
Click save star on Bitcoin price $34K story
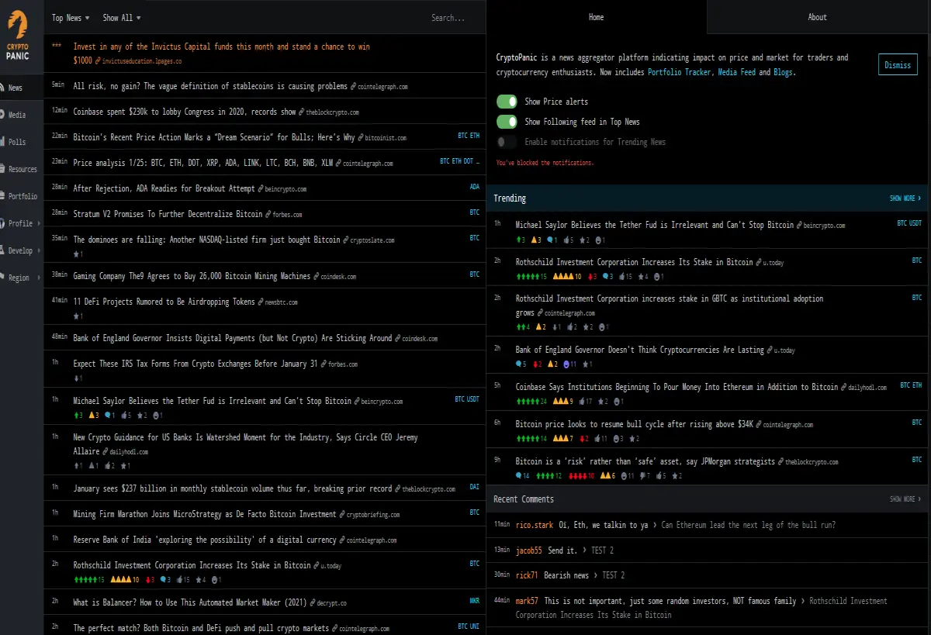click(x=632, y=439)
